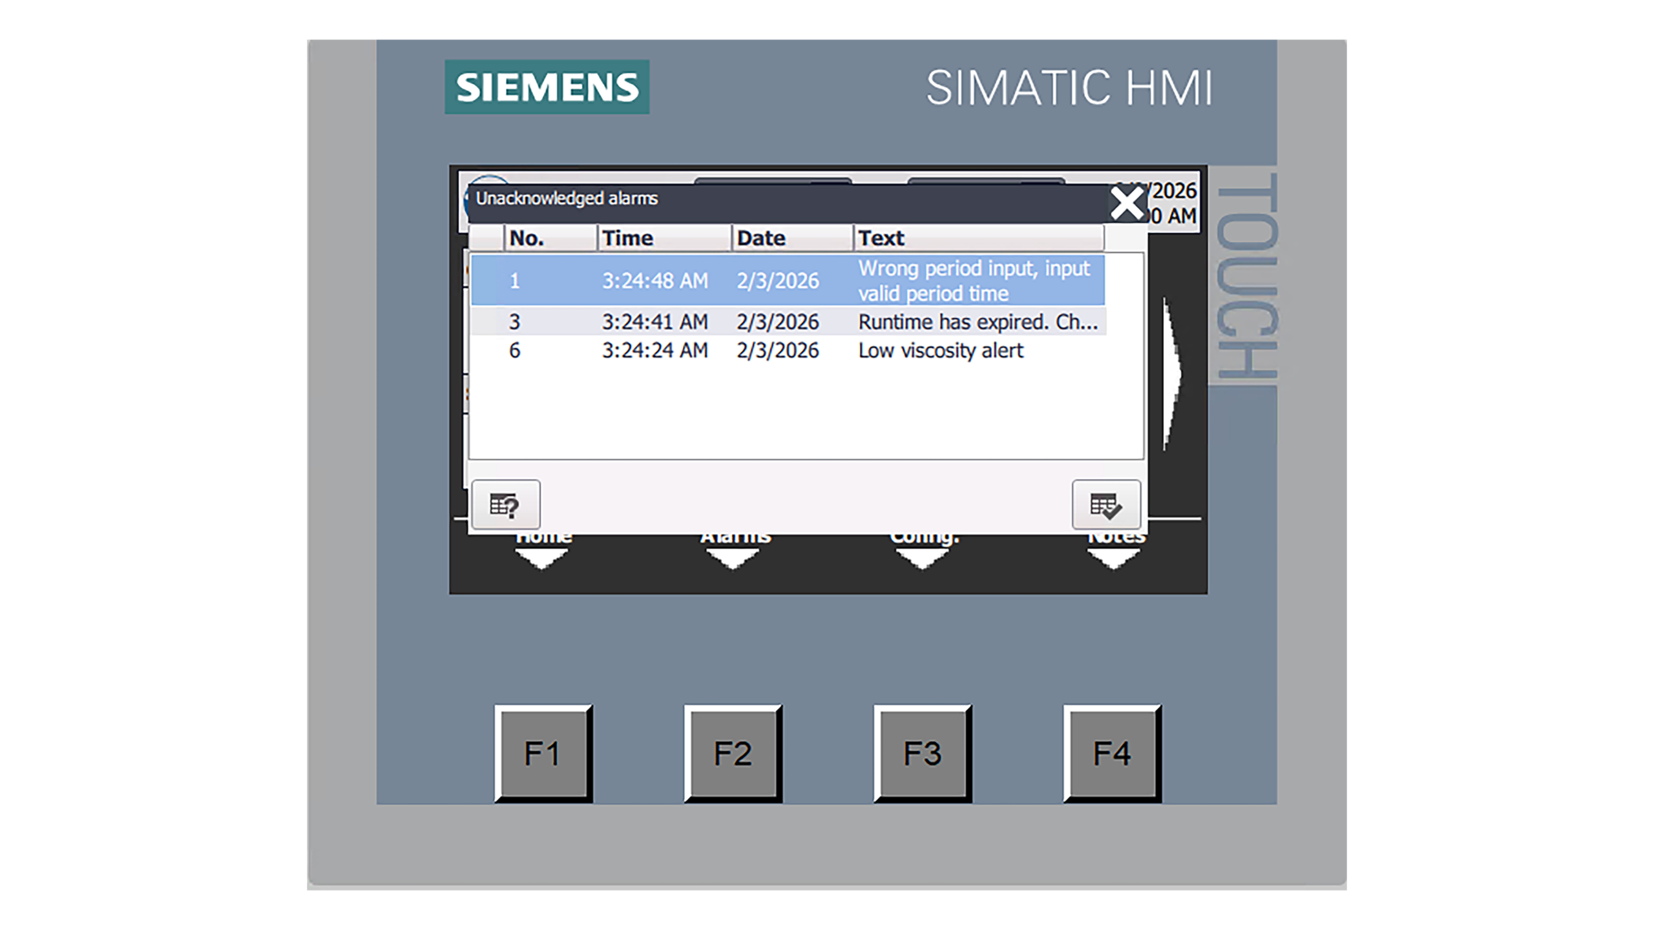This screenshot has width=1654, height=930.
Task: Click the 3:24:48 AM time cell
Action: (654, 281)
